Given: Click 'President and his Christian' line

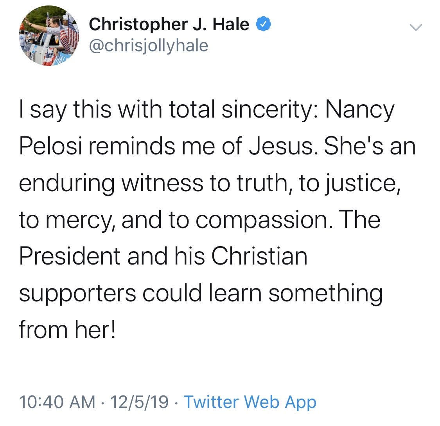Looking at the screenshot, I should pyautogui.click(x=163, y=256).
